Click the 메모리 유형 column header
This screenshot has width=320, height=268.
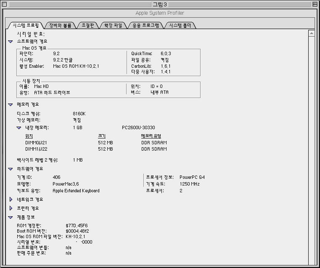[x=151, y=136]
